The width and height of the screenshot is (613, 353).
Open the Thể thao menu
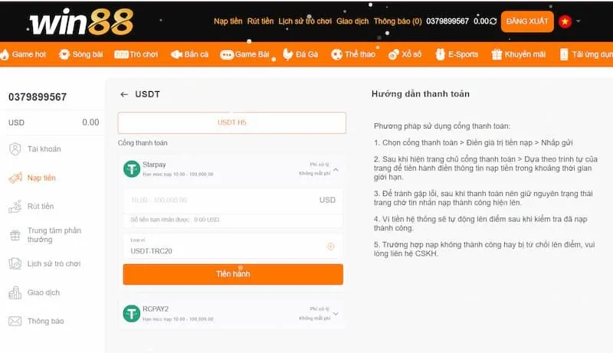point(352,54)
